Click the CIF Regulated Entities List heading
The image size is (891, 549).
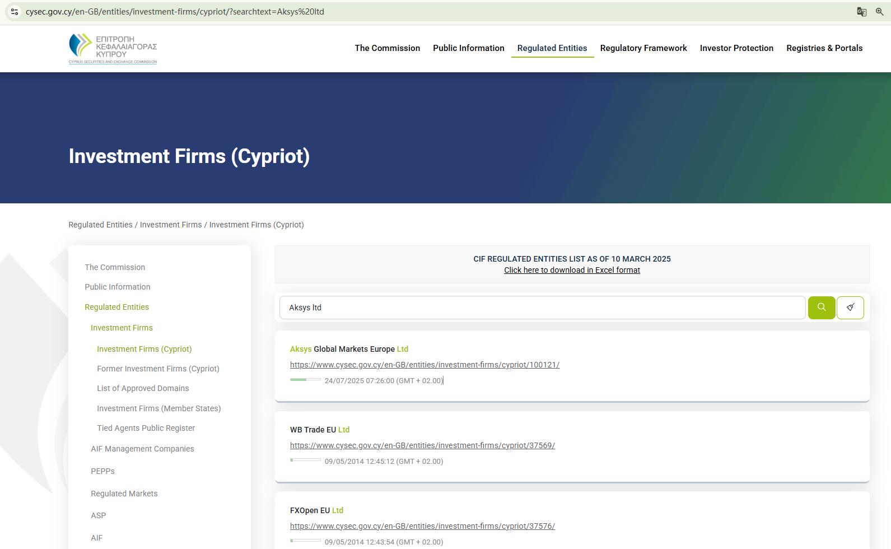click(572, 259)
